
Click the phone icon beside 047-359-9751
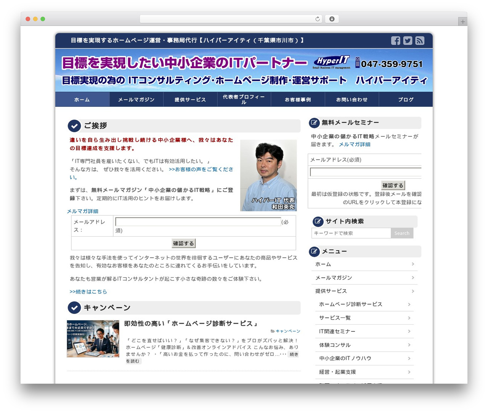pos(358,62)
